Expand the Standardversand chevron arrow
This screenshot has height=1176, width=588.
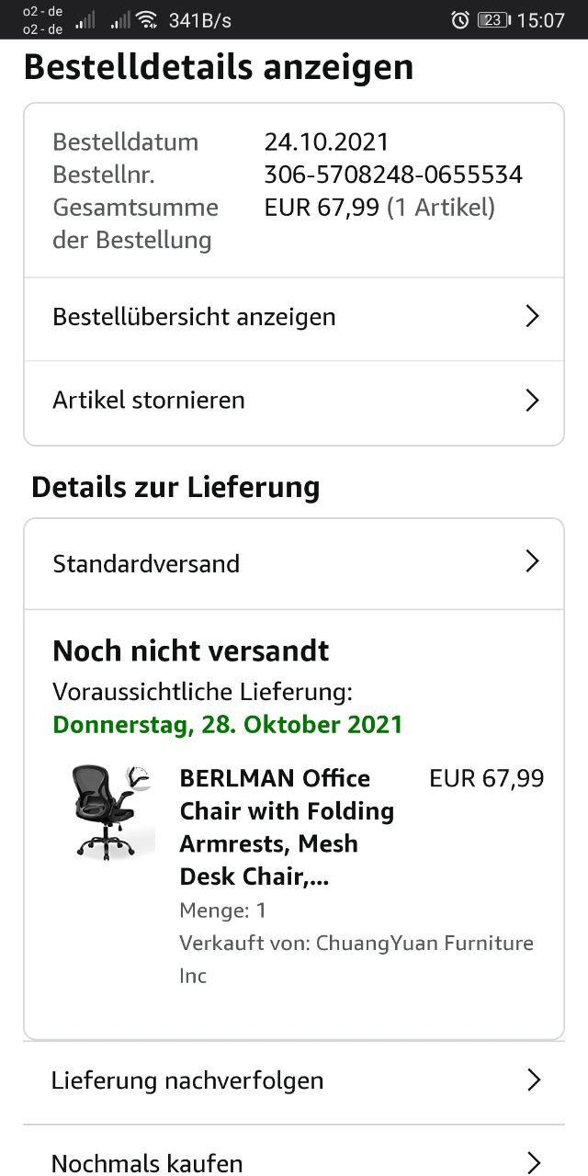pos(532,562)
